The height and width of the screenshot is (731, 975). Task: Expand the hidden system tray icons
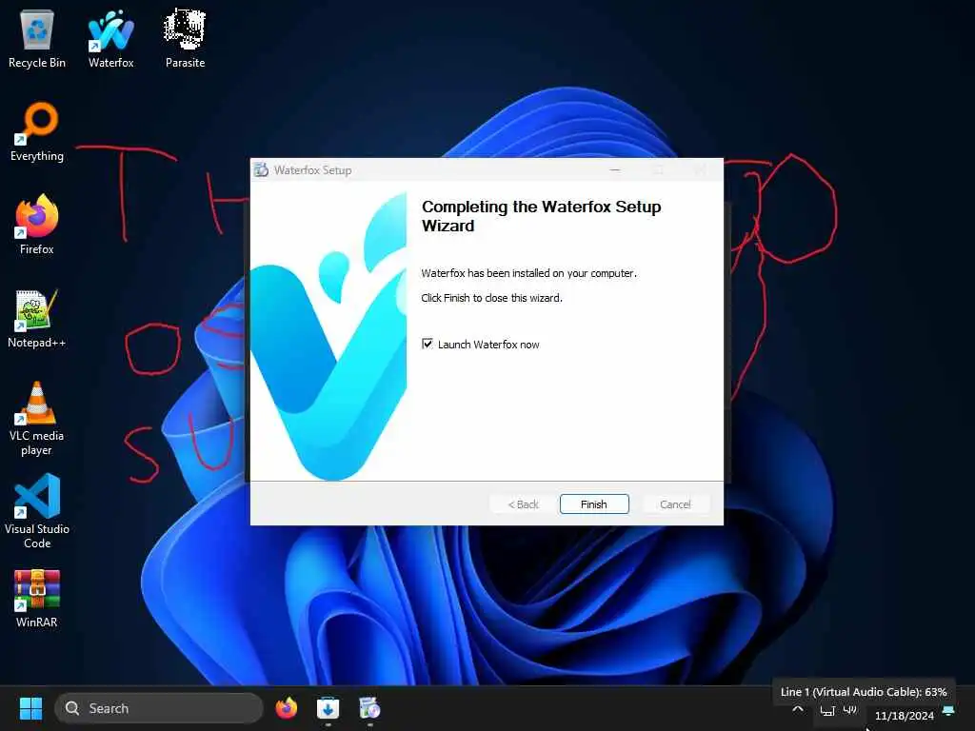pyautogui.click(x=798, y=709)
